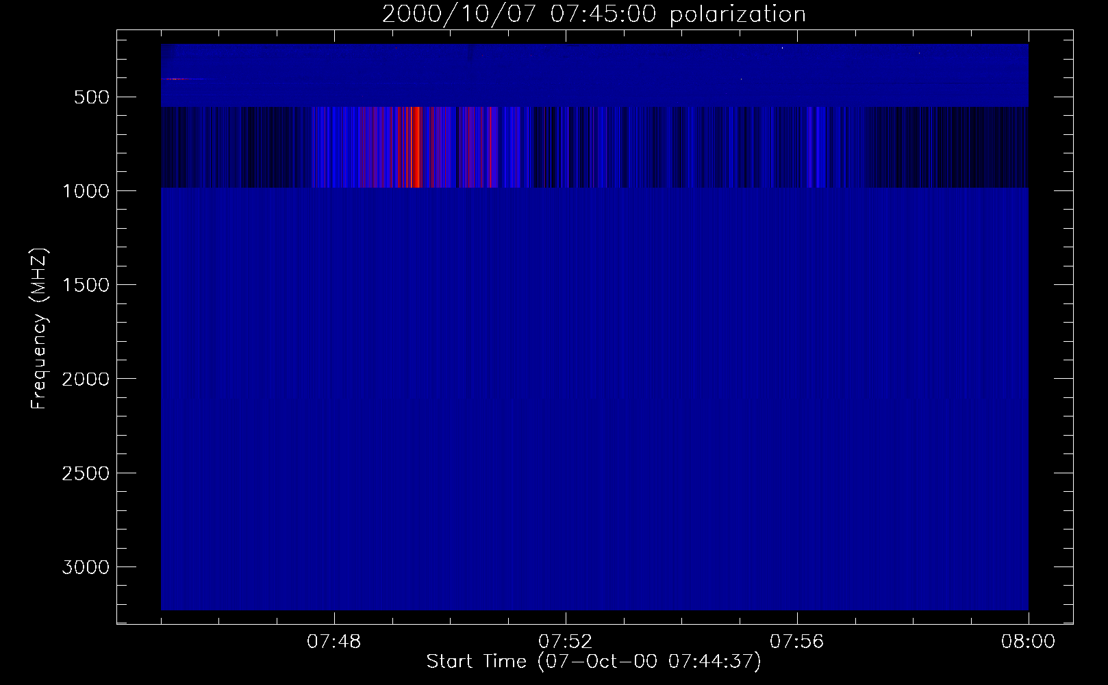Viewport: 1108px width, 685px height.
Task: Select the 2000 frequency tick label
Action: [x=86, y=379]
